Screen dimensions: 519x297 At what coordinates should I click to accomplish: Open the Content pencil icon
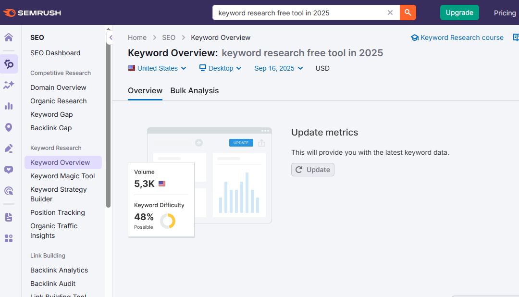(9, 148)
